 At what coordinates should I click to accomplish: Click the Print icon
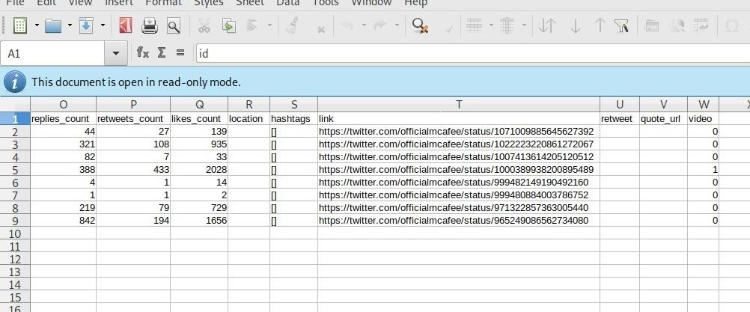[150, 25]
